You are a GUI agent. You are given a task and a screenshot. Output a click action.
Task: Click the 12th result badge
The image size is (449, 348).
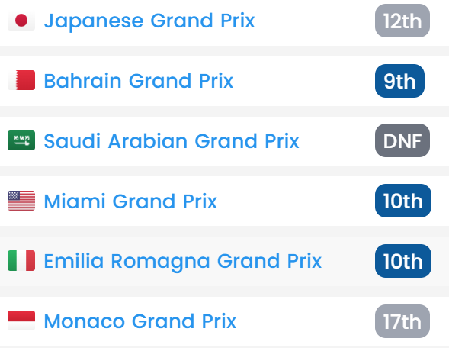coord(402,21)
